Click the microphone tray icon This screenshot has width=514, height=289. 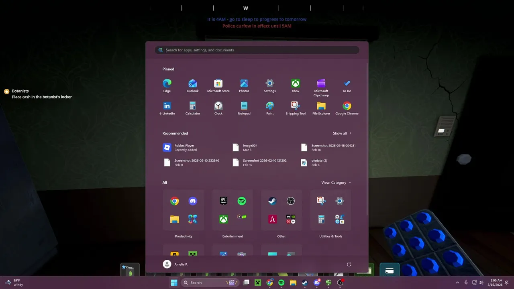466,283
